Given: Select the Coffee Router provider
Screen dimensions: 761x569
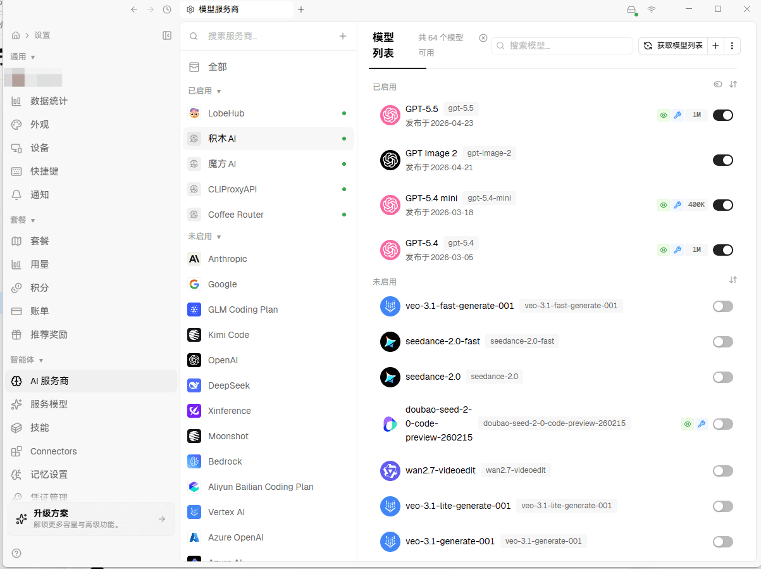Looking at the screenshot, I should click(268, 215).
